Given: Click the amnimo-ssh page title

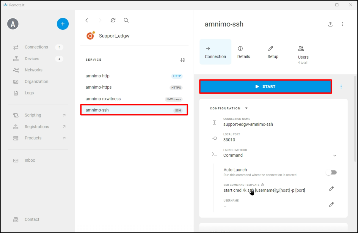Looking at the screenshot, I should tap(224, 24).
